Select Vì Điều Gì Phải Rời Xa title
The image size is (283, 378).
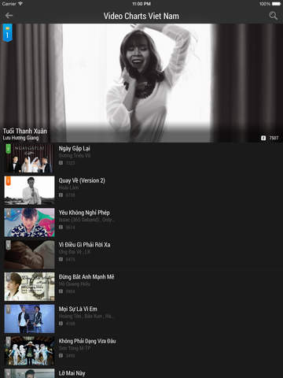(x=84, y=245)
